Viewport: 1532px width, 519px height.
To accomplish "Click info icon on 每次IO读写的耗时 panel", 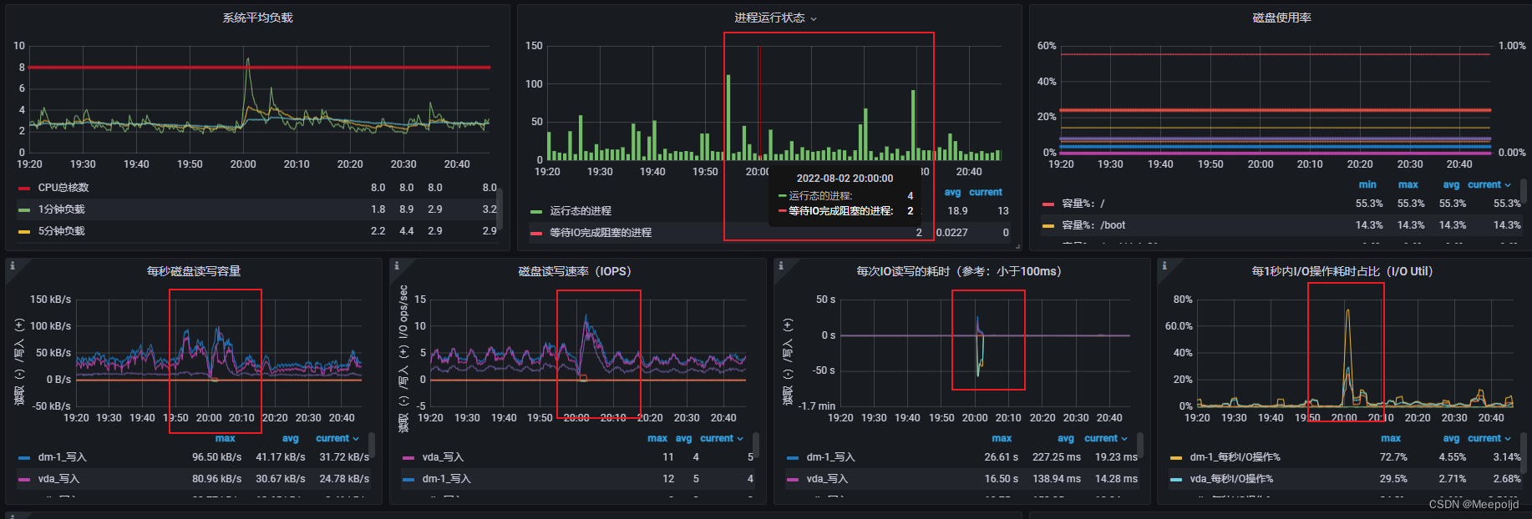I will click(x=781, y=265).
